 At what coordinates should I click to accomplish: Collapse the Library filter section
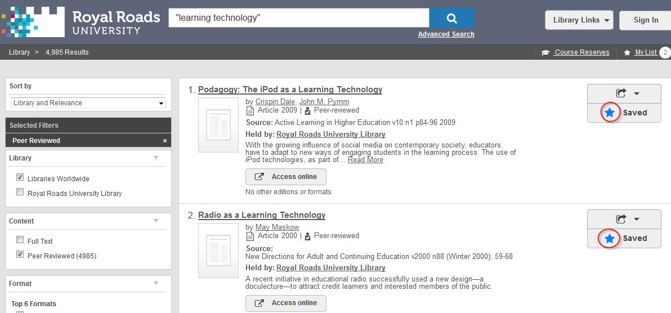156,158
